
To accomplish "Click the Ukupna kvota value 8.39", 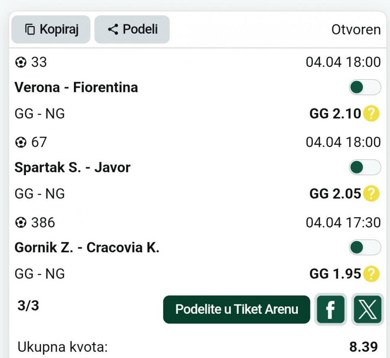I will point(363,347).
